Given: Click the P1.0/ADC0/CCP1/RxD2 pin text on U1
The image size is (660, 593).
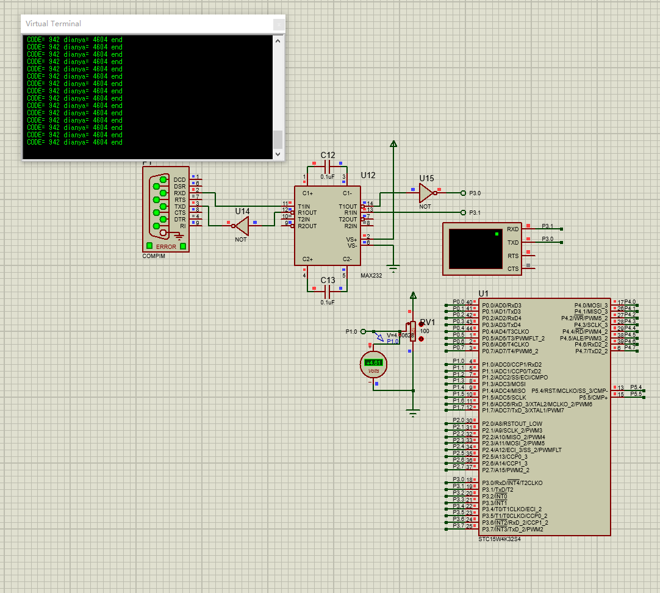Looking at the screenshot, I should 512,364.
